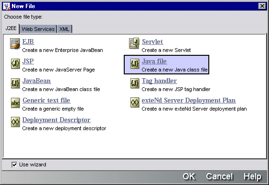Viewport: 269px width, 185px height.
Task: Open the EJB link
Action: (x=28, y=41)
